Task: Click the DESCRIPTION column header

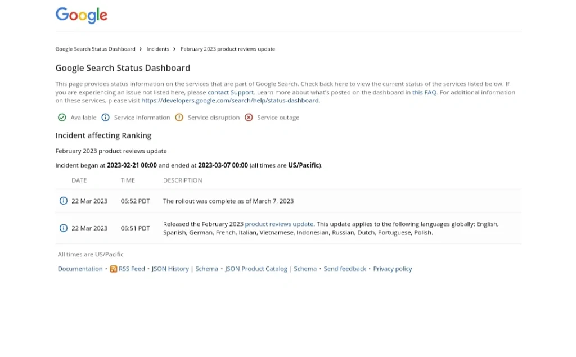Action: point(183,180)
